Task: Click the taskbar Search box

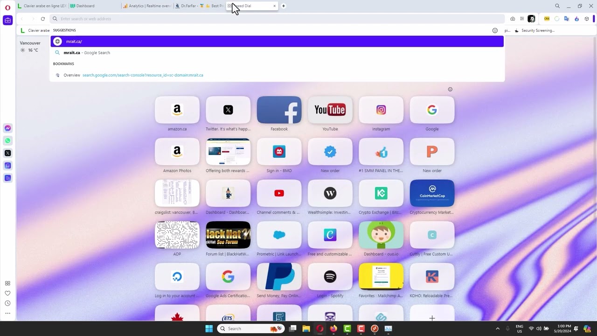Action: pos(250,329)
